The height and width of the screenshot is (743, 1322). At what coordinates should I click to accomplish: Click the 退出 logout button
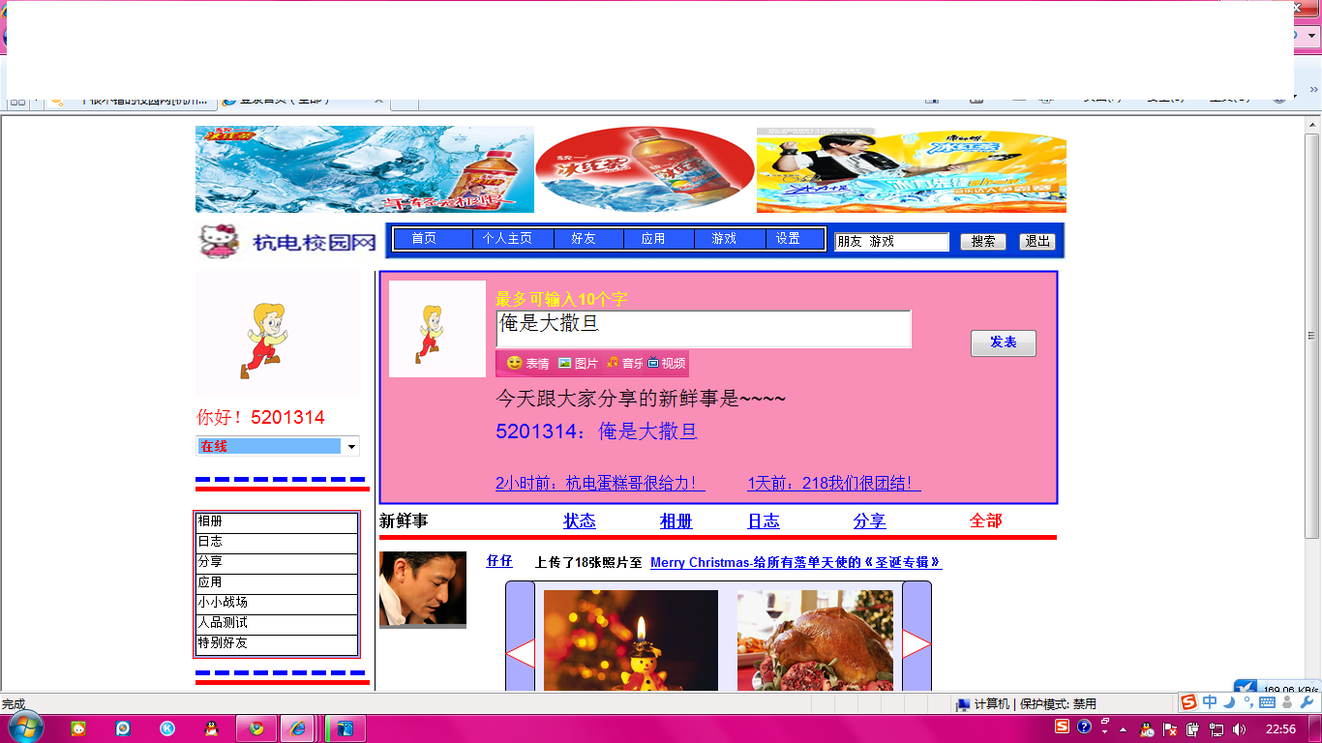[1037, 242]
